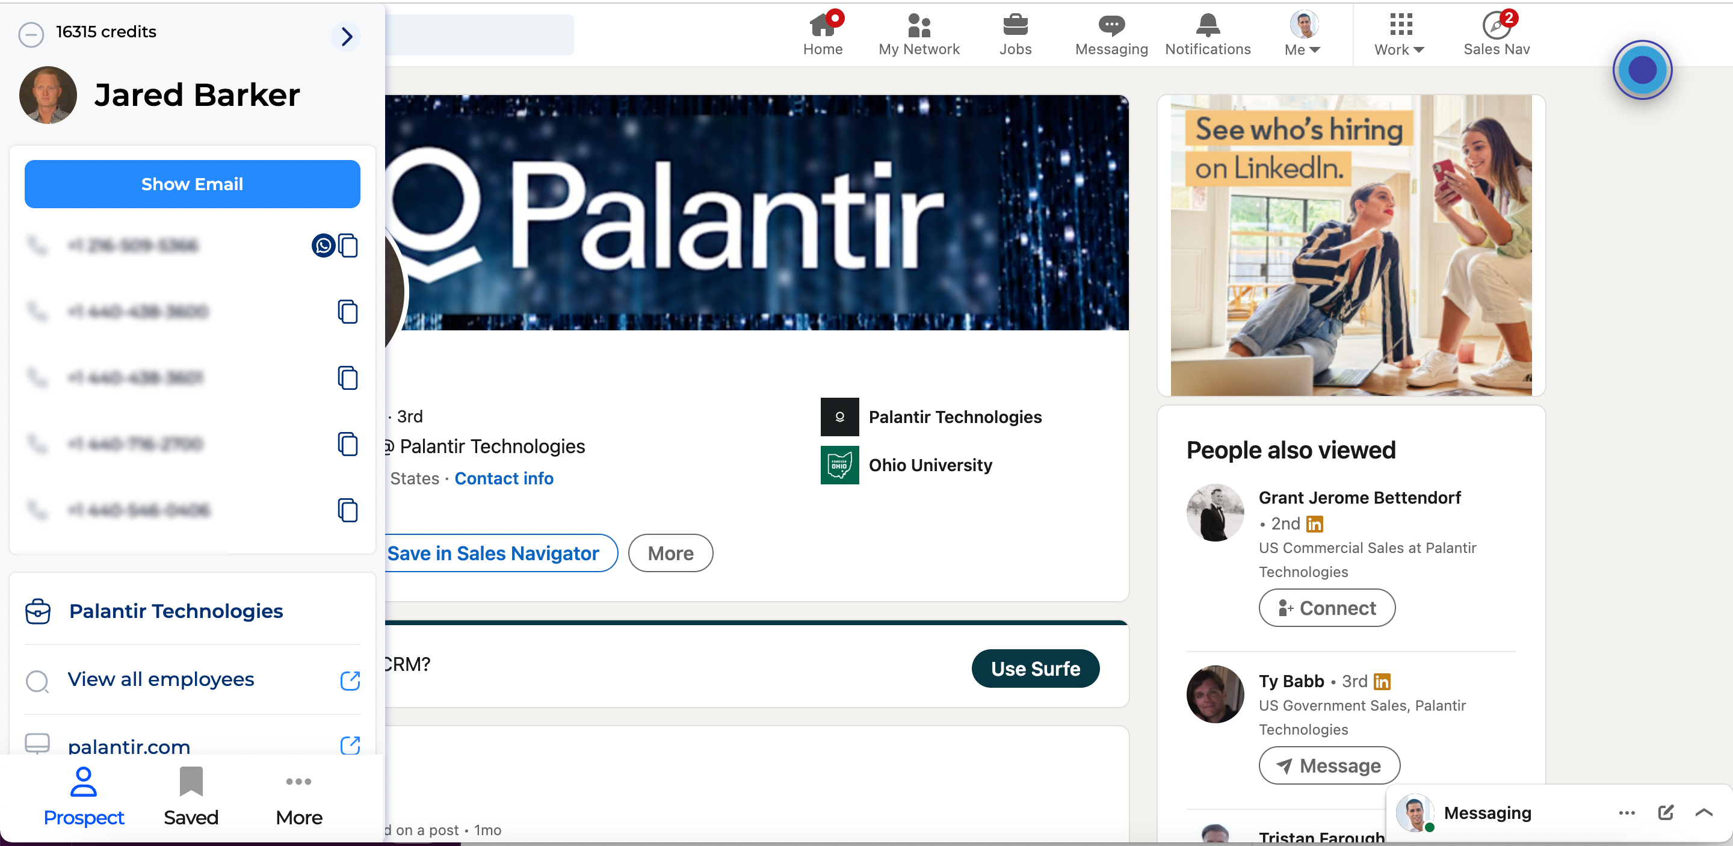Click Grant Jerome Bettendorf's profile photo
Viewport: 1733px width, 846px height.
tap(1215, 513)
